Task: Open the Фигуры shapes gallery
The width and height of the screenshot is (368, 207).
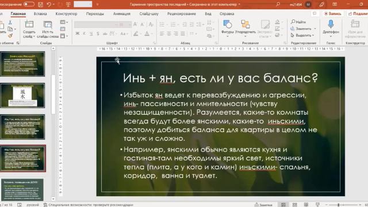Action: tap(228, 28)
